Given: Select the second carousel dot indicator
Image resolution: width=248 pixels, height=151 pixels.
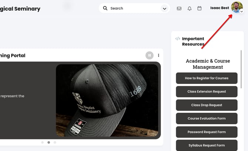Looking at the screenshot, I should 48,142.
